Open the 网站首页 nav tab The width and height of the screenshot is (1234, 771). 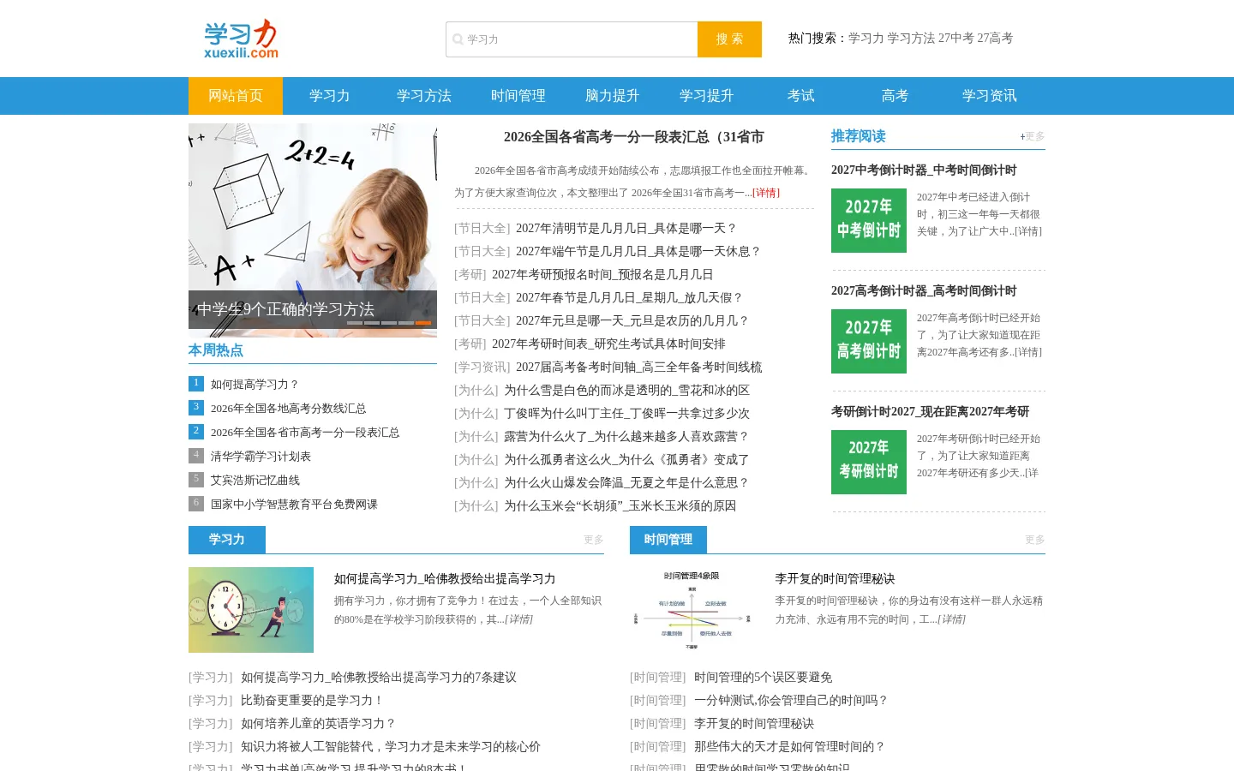236,96
